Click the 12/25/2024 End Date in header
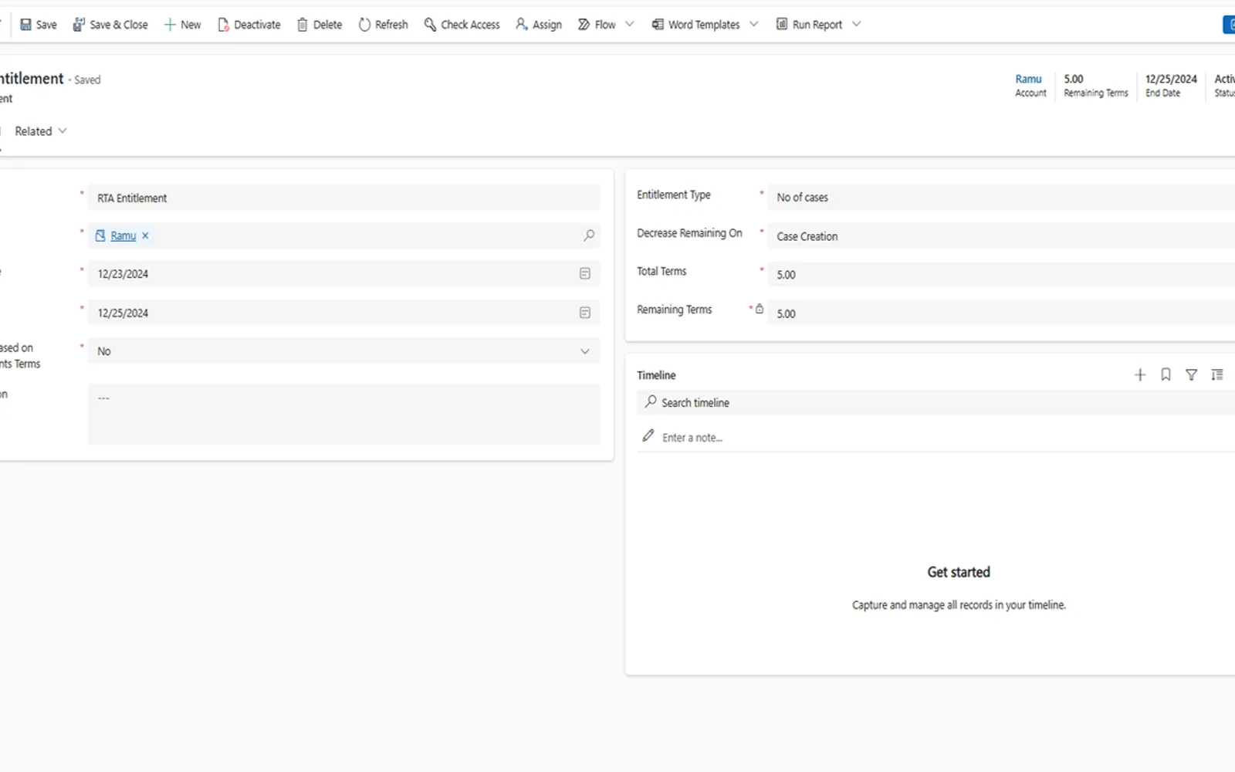The width and height of the screenshot is (1235, 772). 1171,79
